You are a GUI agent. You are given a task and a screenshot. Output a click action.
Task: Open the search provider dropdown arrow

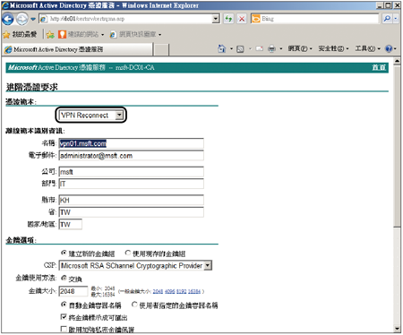point(396,19)
